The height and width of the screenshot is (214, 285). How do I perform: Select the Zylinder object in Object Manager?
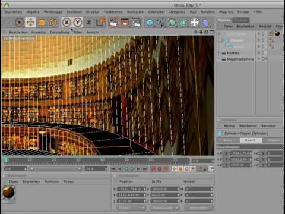[x=237, y=40]
